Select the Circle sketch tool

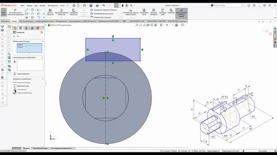pos(32,10)
